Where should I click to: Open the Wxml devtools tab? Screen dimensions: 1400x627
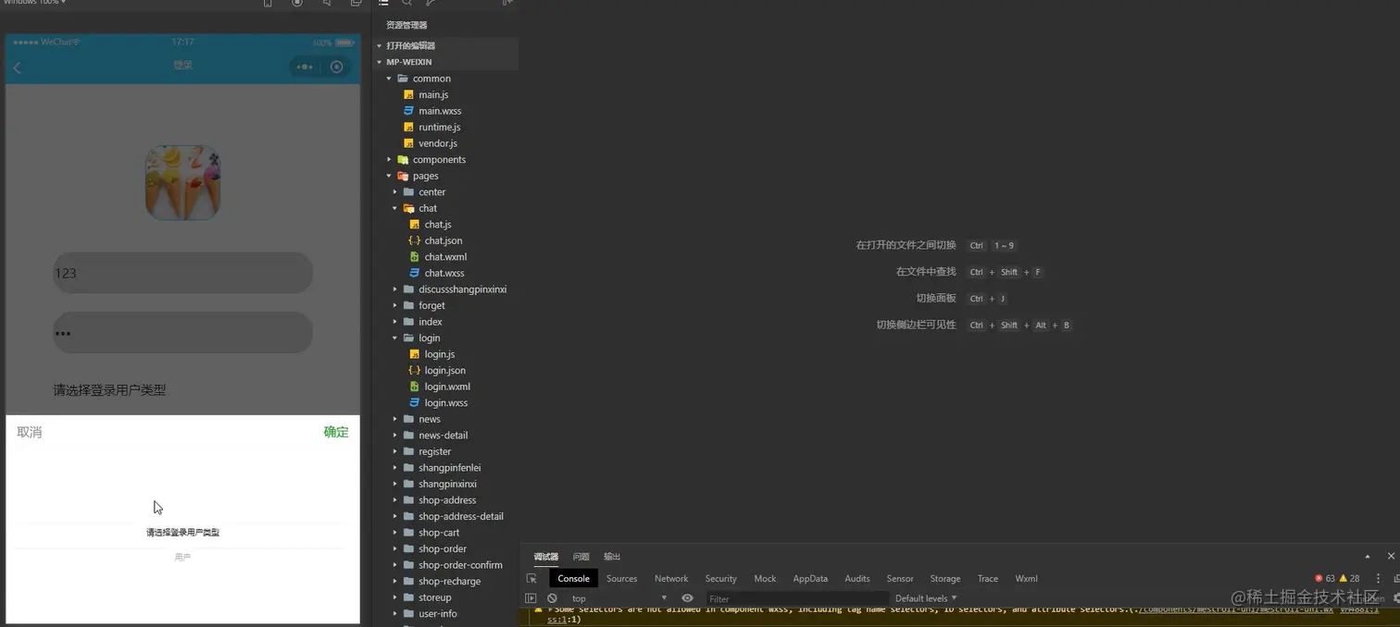coord(1026,579)
